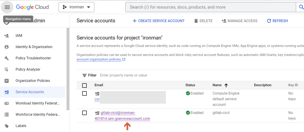Click the Filter icon above the table

[85, 75]
